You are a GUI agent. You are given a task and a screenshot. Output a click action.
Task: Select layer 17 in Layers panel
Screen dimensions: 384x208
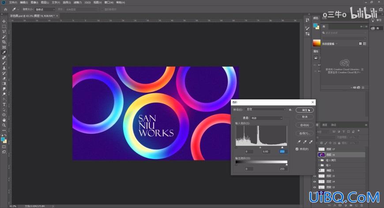tap(341, 149)
